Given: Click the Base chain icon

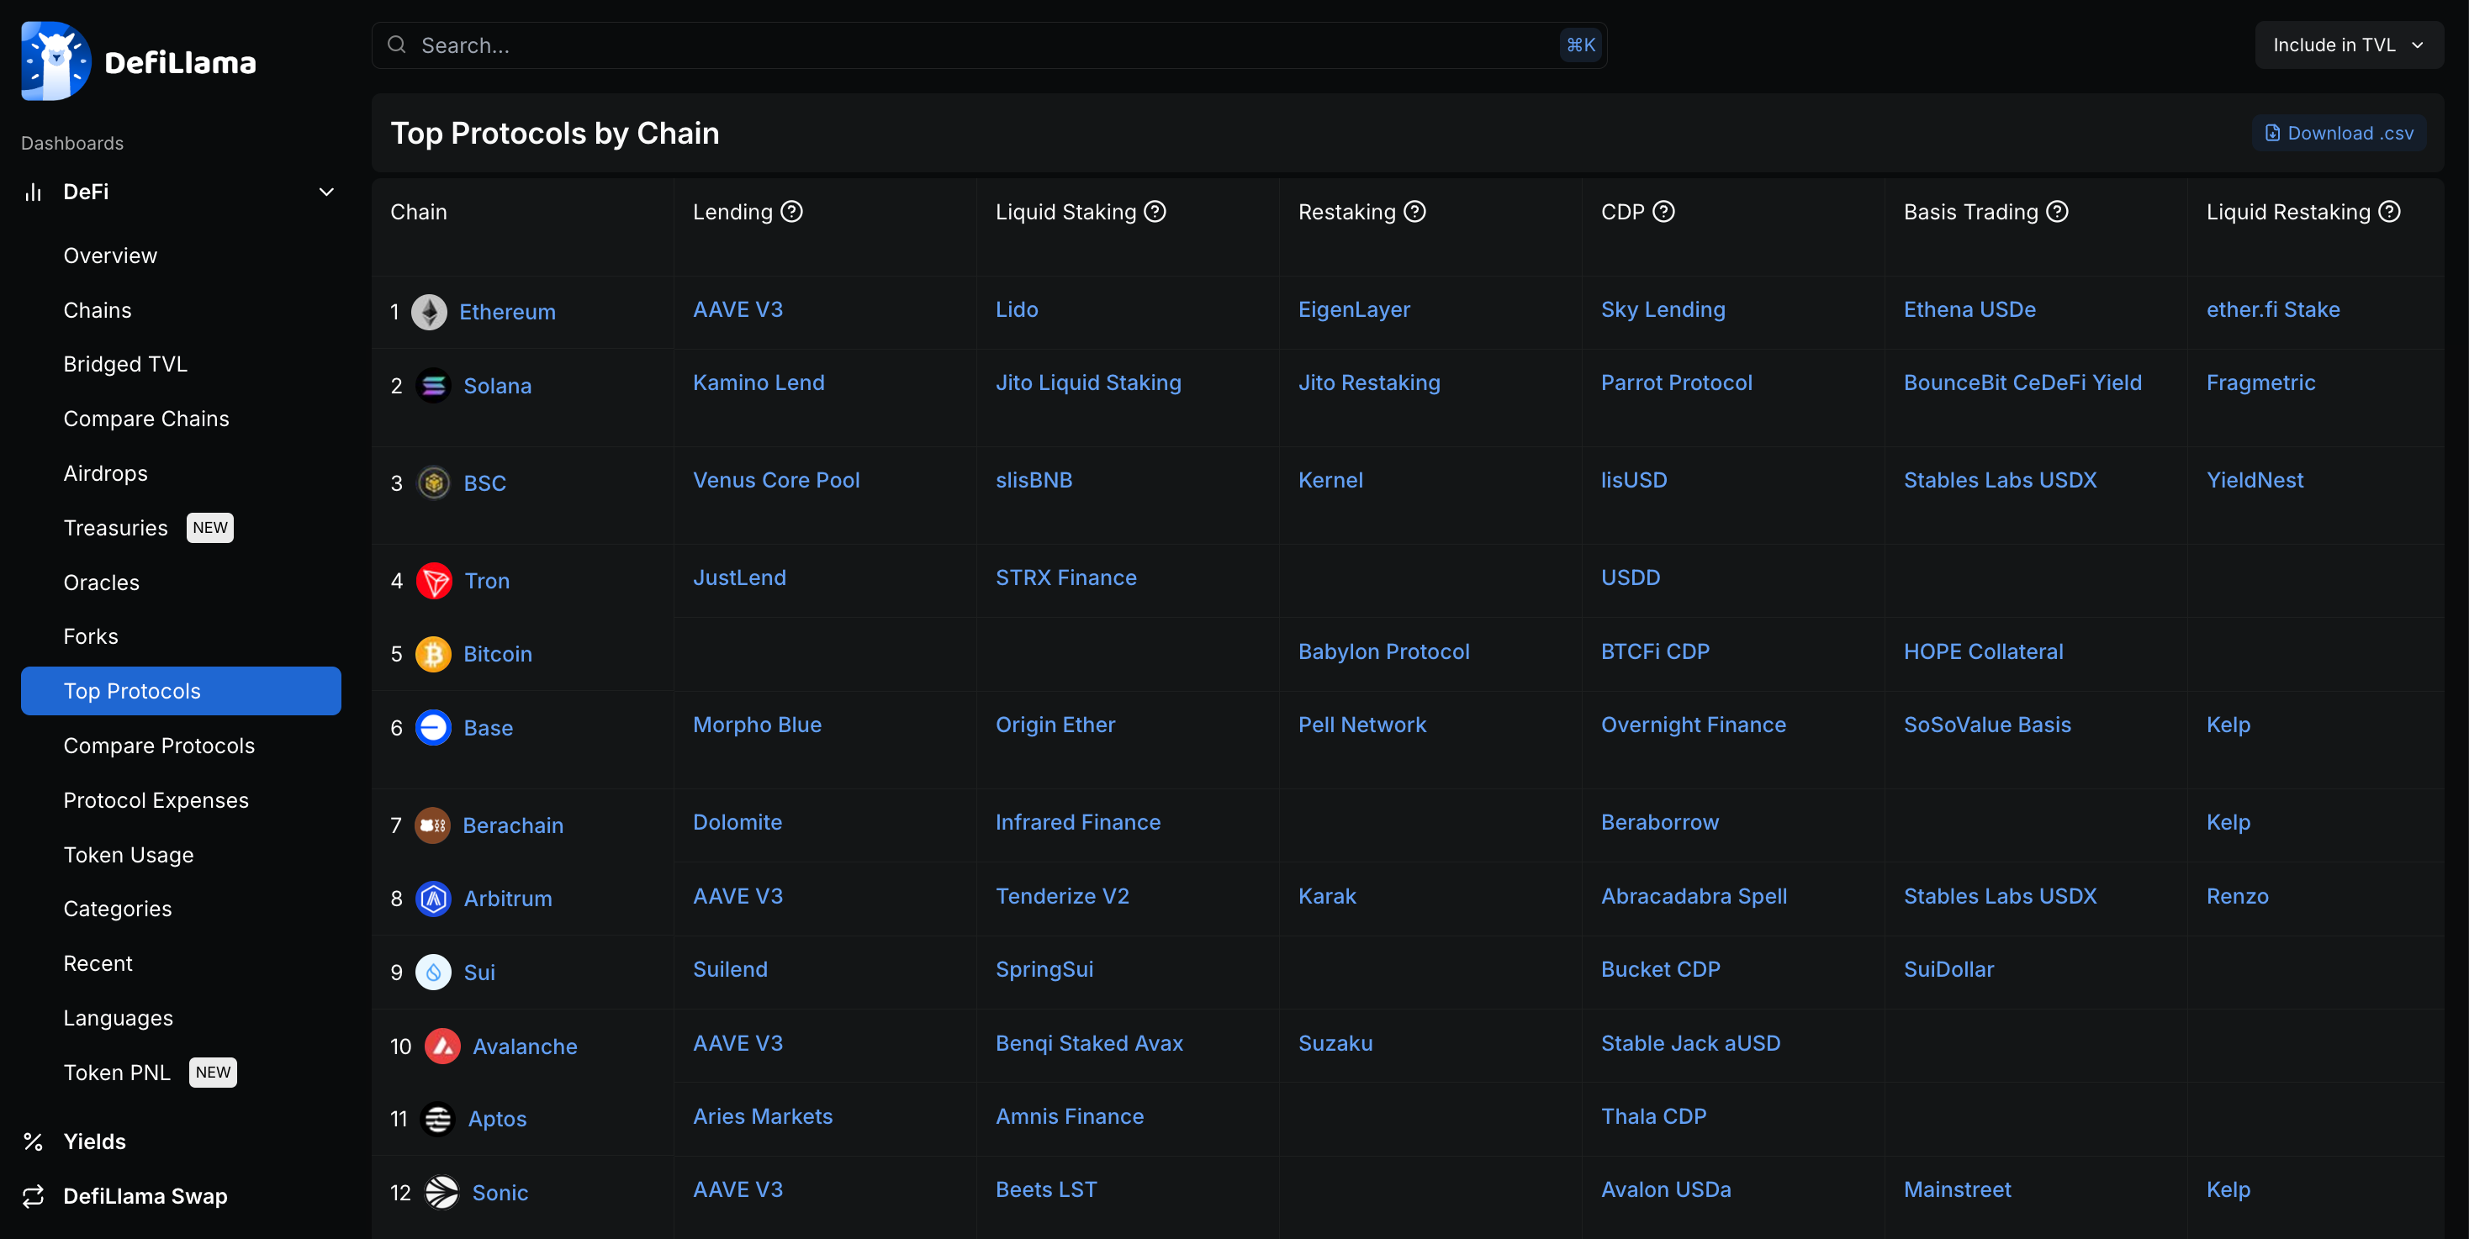Looking at the screenshot, I should point(433,727).
